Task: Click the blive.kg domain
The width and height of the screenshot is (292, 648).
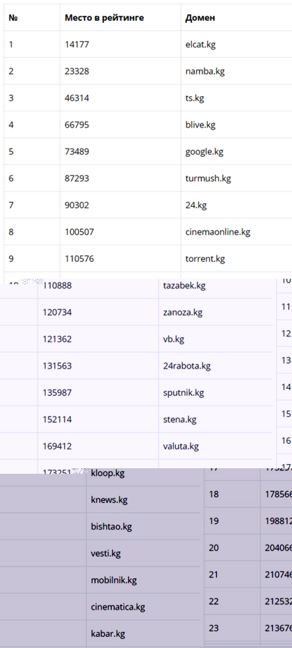Action: (x=200, y=125)
